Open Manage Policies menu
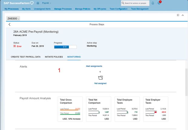The height and width of the screenshot is (130, 188). (82, 9)
